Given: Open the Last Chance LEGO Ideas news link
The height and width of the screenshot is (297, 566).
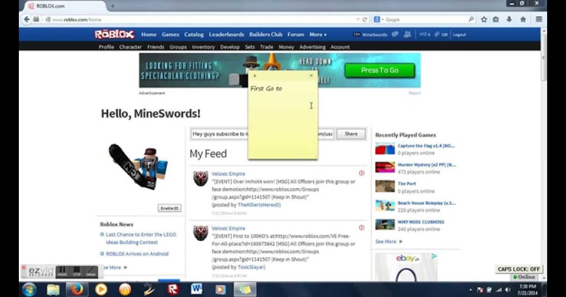Looking at the screenshot, I should pos(141,239).
